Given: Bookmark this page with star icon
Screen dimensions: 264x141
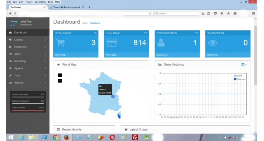Looking at the screenshot, I should 203,13.
